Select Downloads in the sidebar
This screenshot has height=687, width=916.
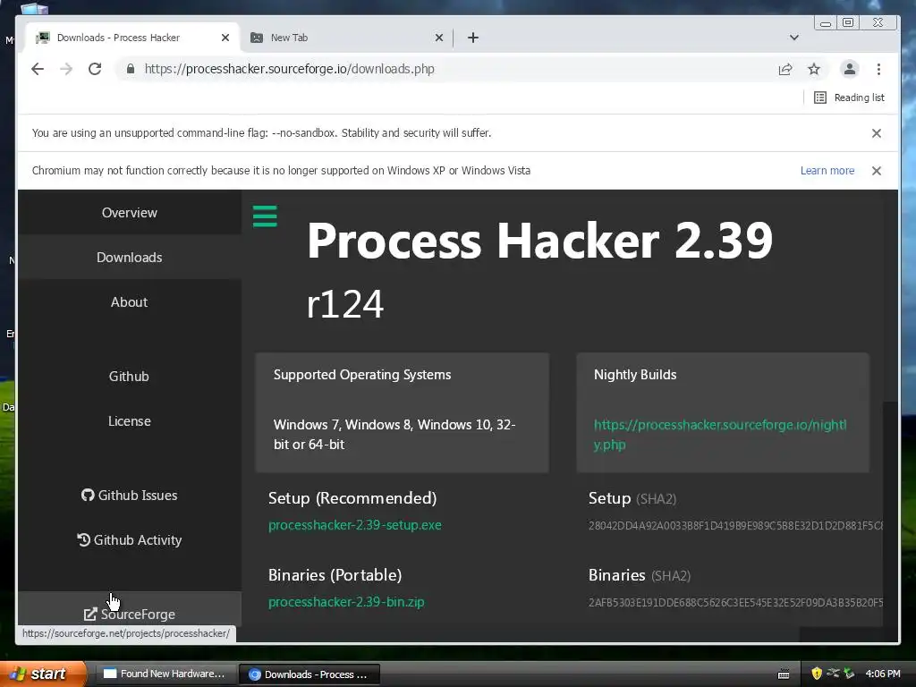pos(129,257)
